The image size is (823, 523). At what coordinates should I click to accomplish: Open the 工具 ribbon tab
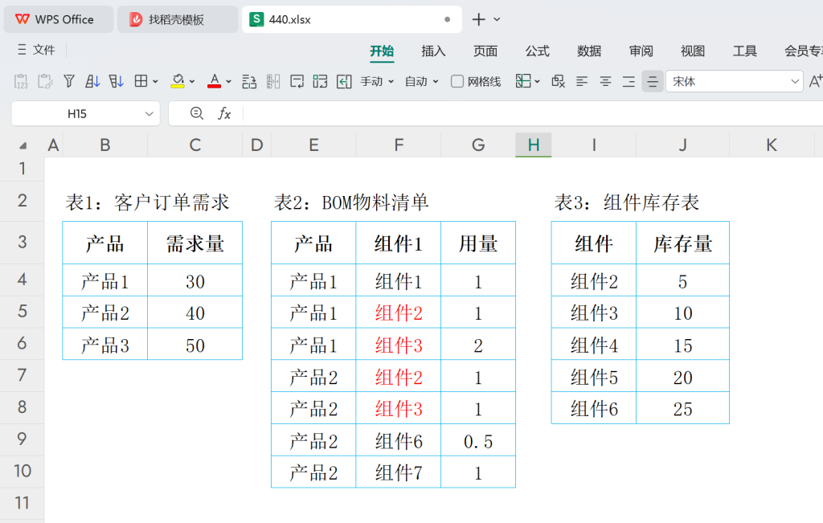click(x=745, y=51)
